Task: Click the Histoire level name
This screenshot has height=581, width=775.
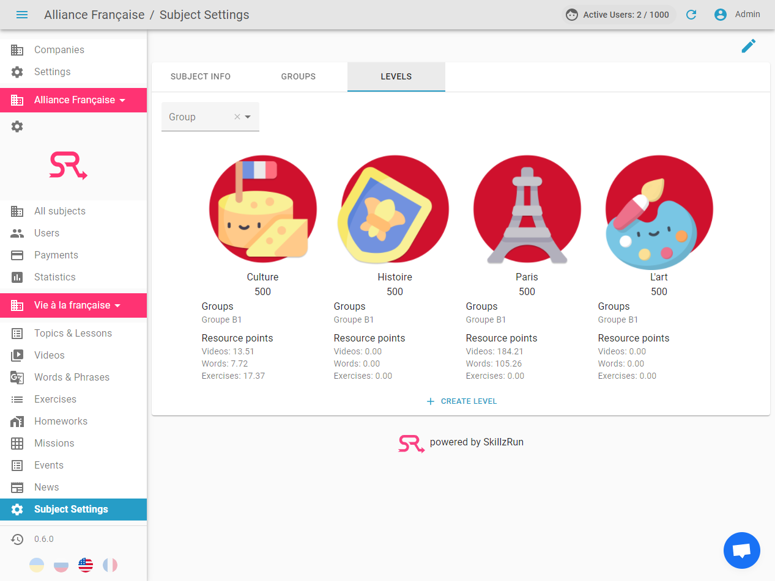Action: point(395,277)
